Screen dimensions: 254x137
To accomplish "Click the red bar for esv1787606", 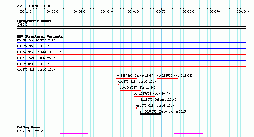I will [x=145, y=96].
